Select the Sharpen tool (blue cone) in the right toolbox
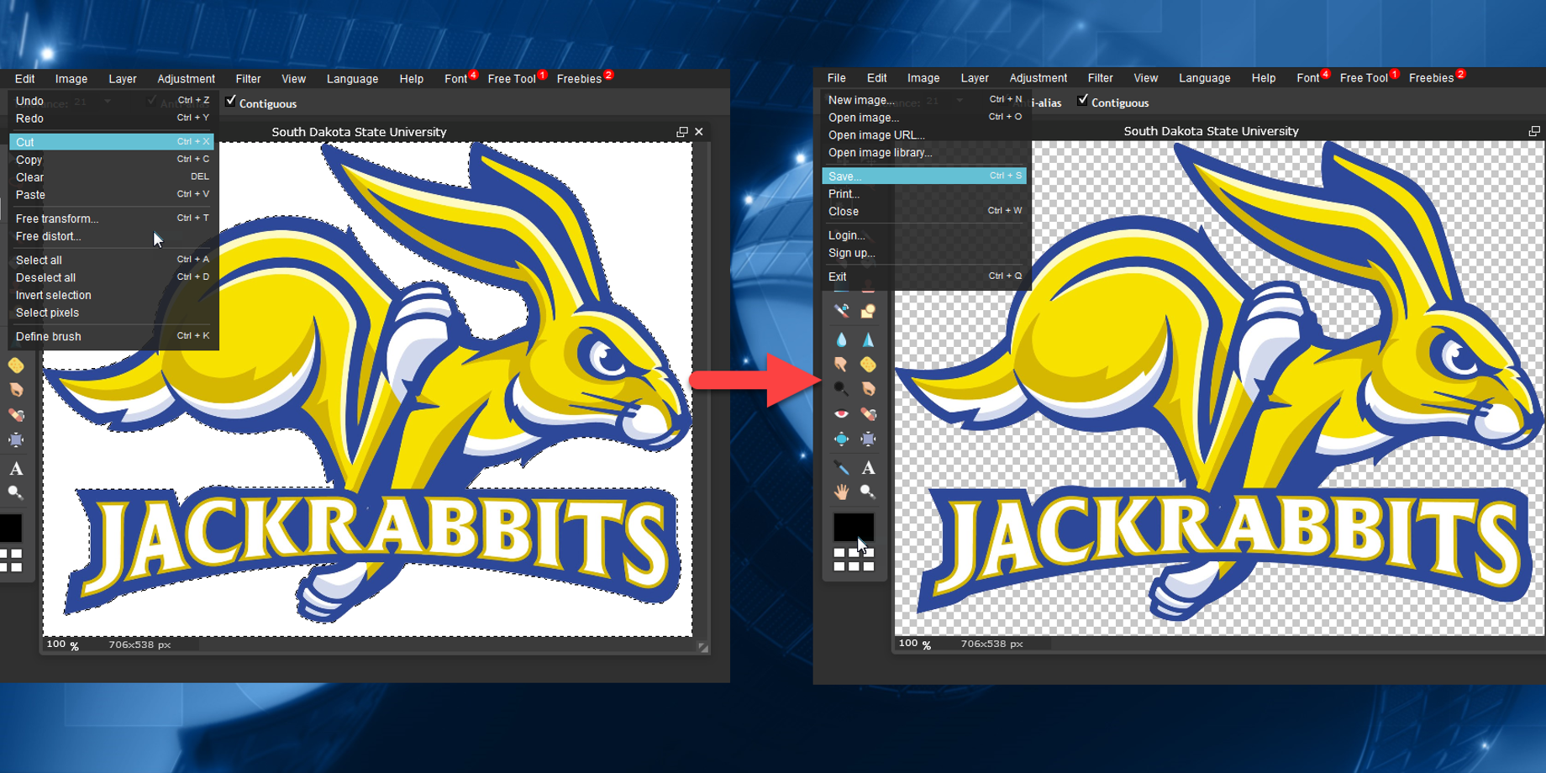The width and height of the screenshot is (1546, 773). [x=868, y=339]
